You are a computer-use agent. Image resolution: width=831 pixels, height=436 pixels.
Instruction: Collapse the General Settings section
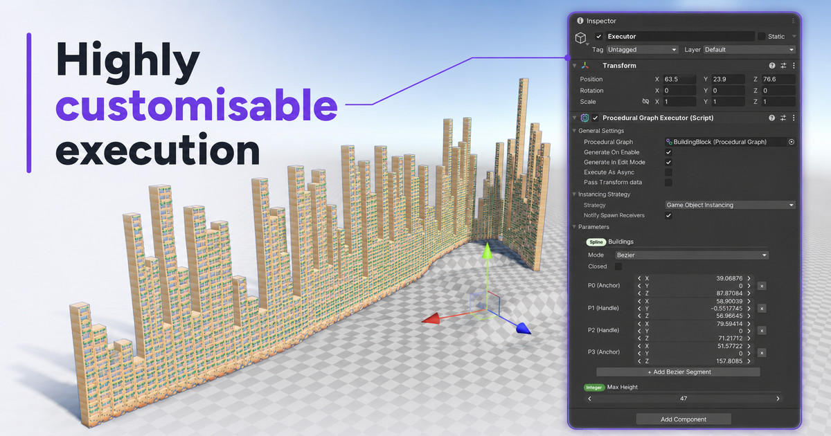pos(574,131)
